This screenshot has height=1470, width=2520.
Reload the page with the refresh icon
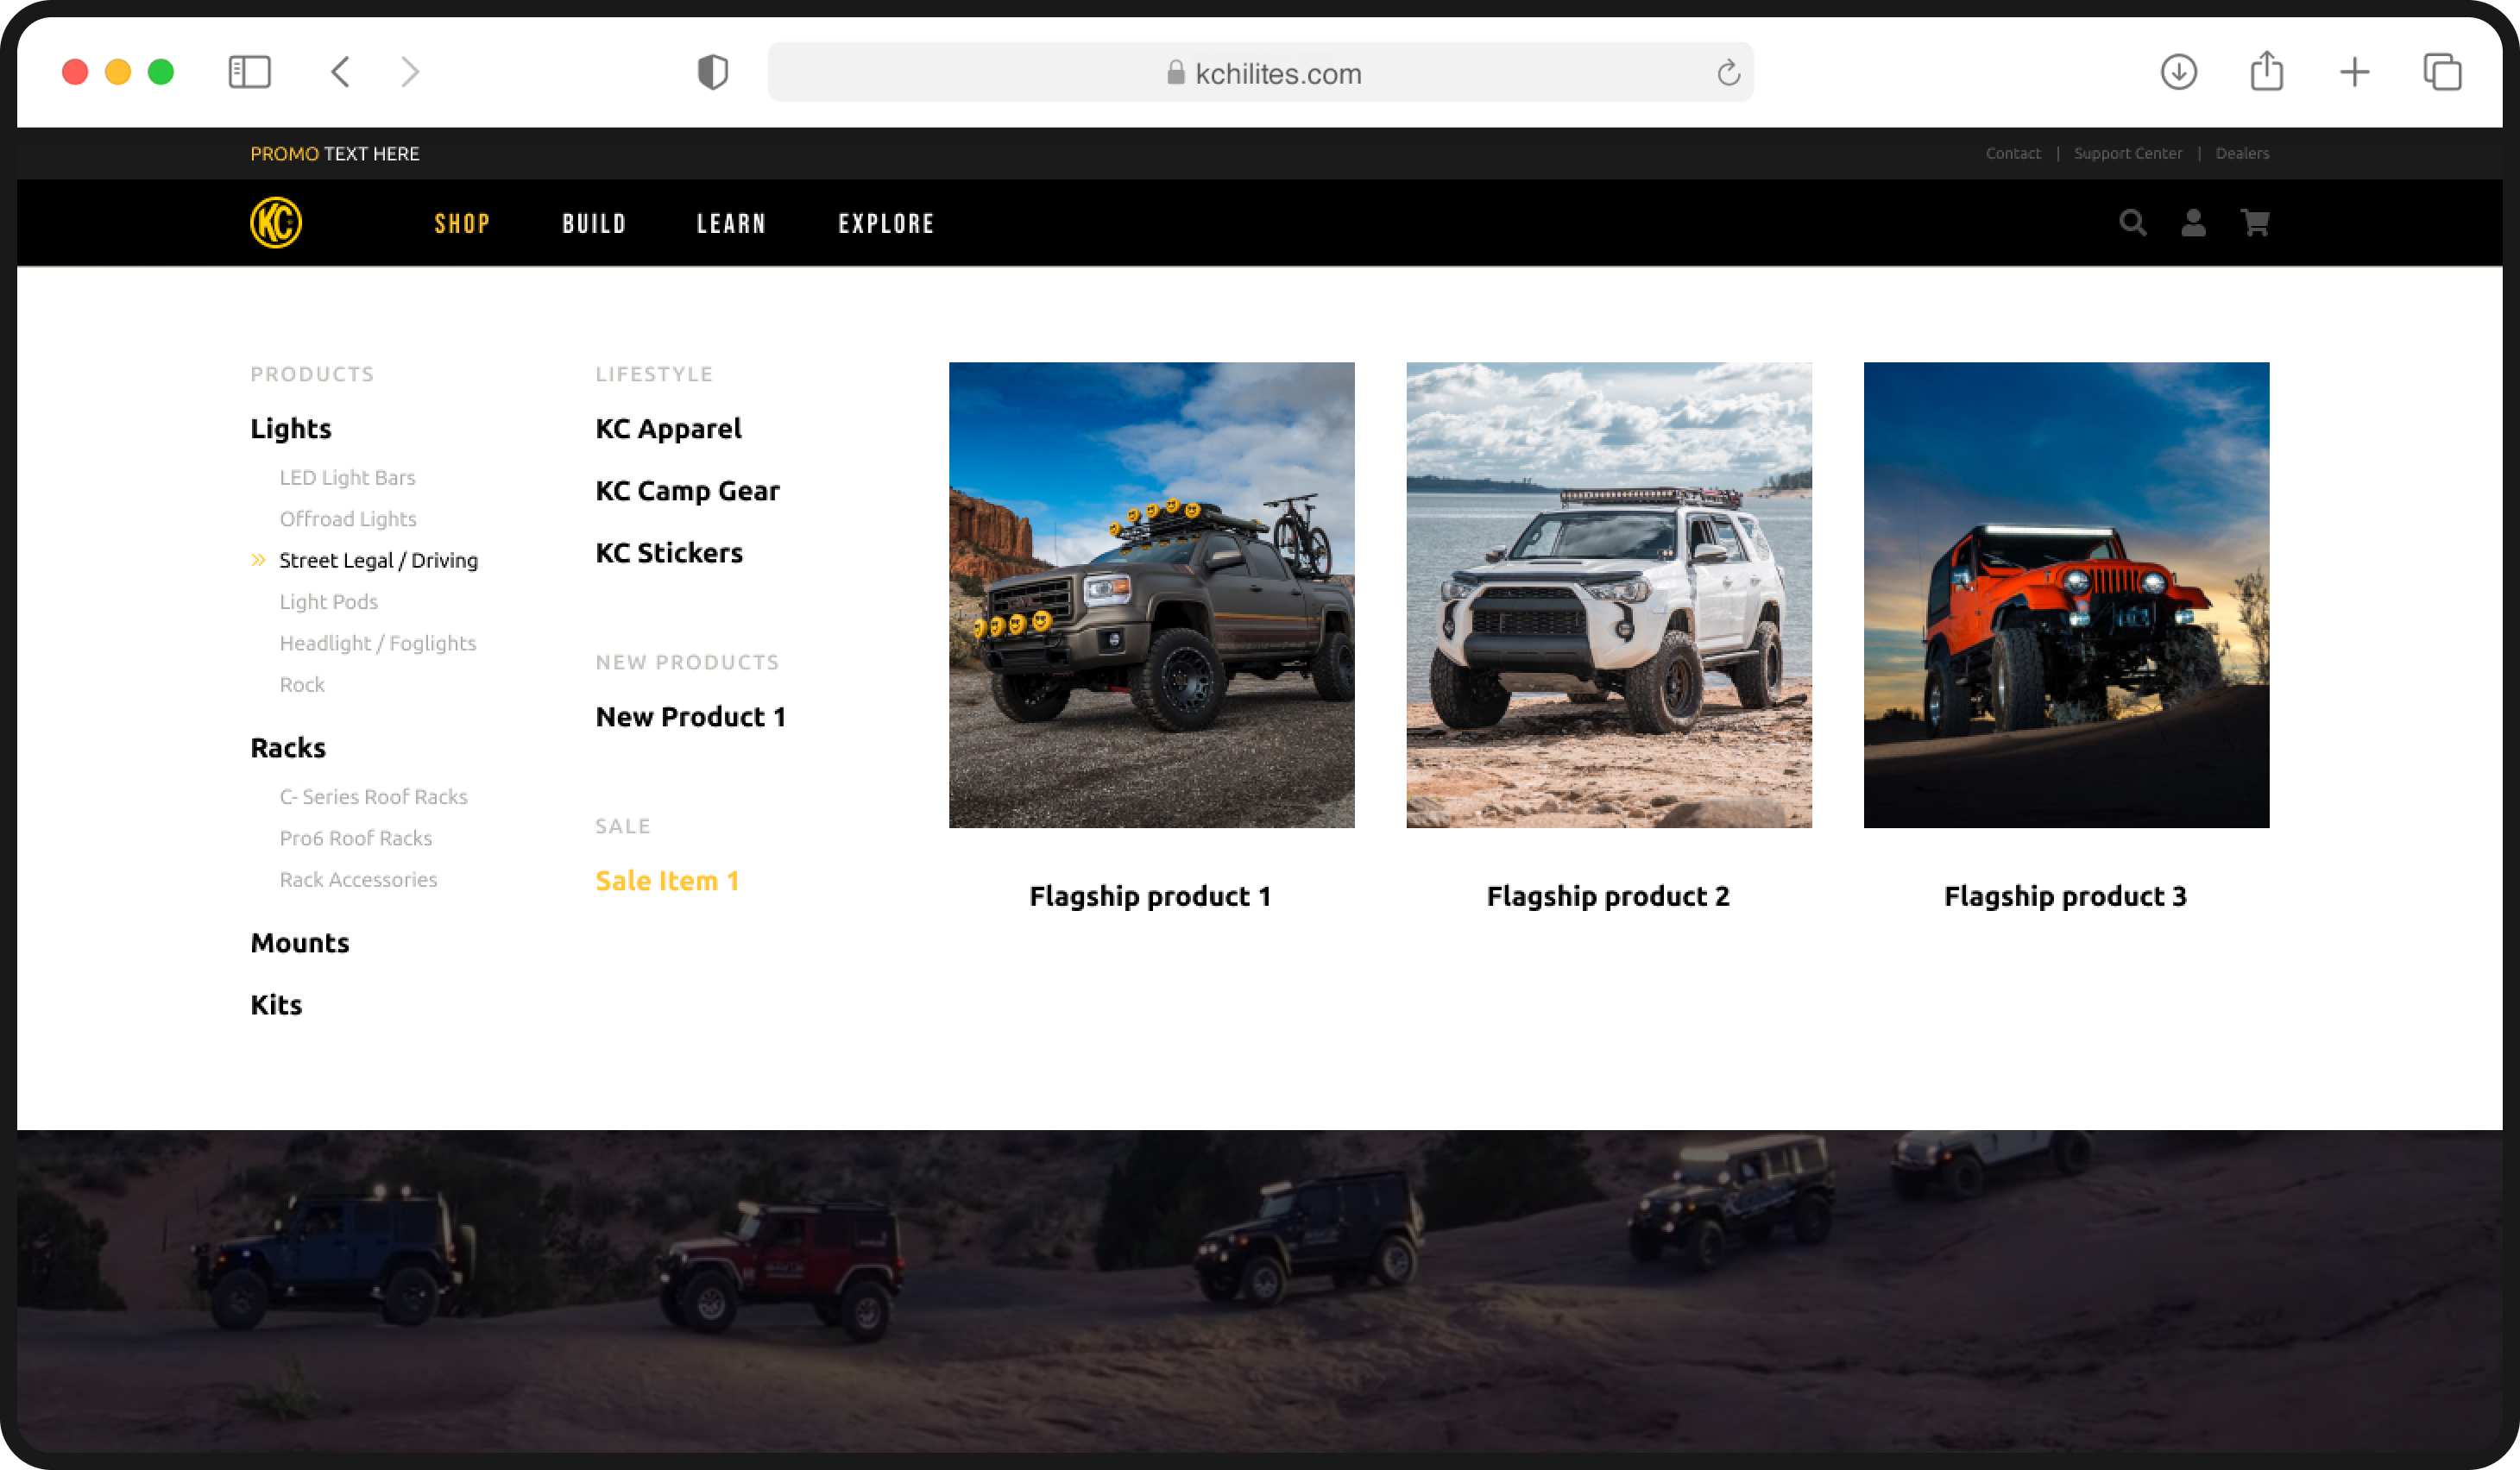(1728, 73)
